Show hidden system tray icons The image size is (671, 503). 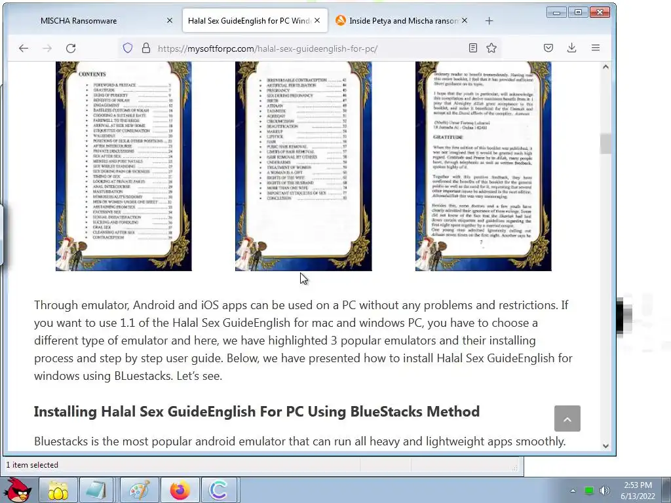coord(573,491)
